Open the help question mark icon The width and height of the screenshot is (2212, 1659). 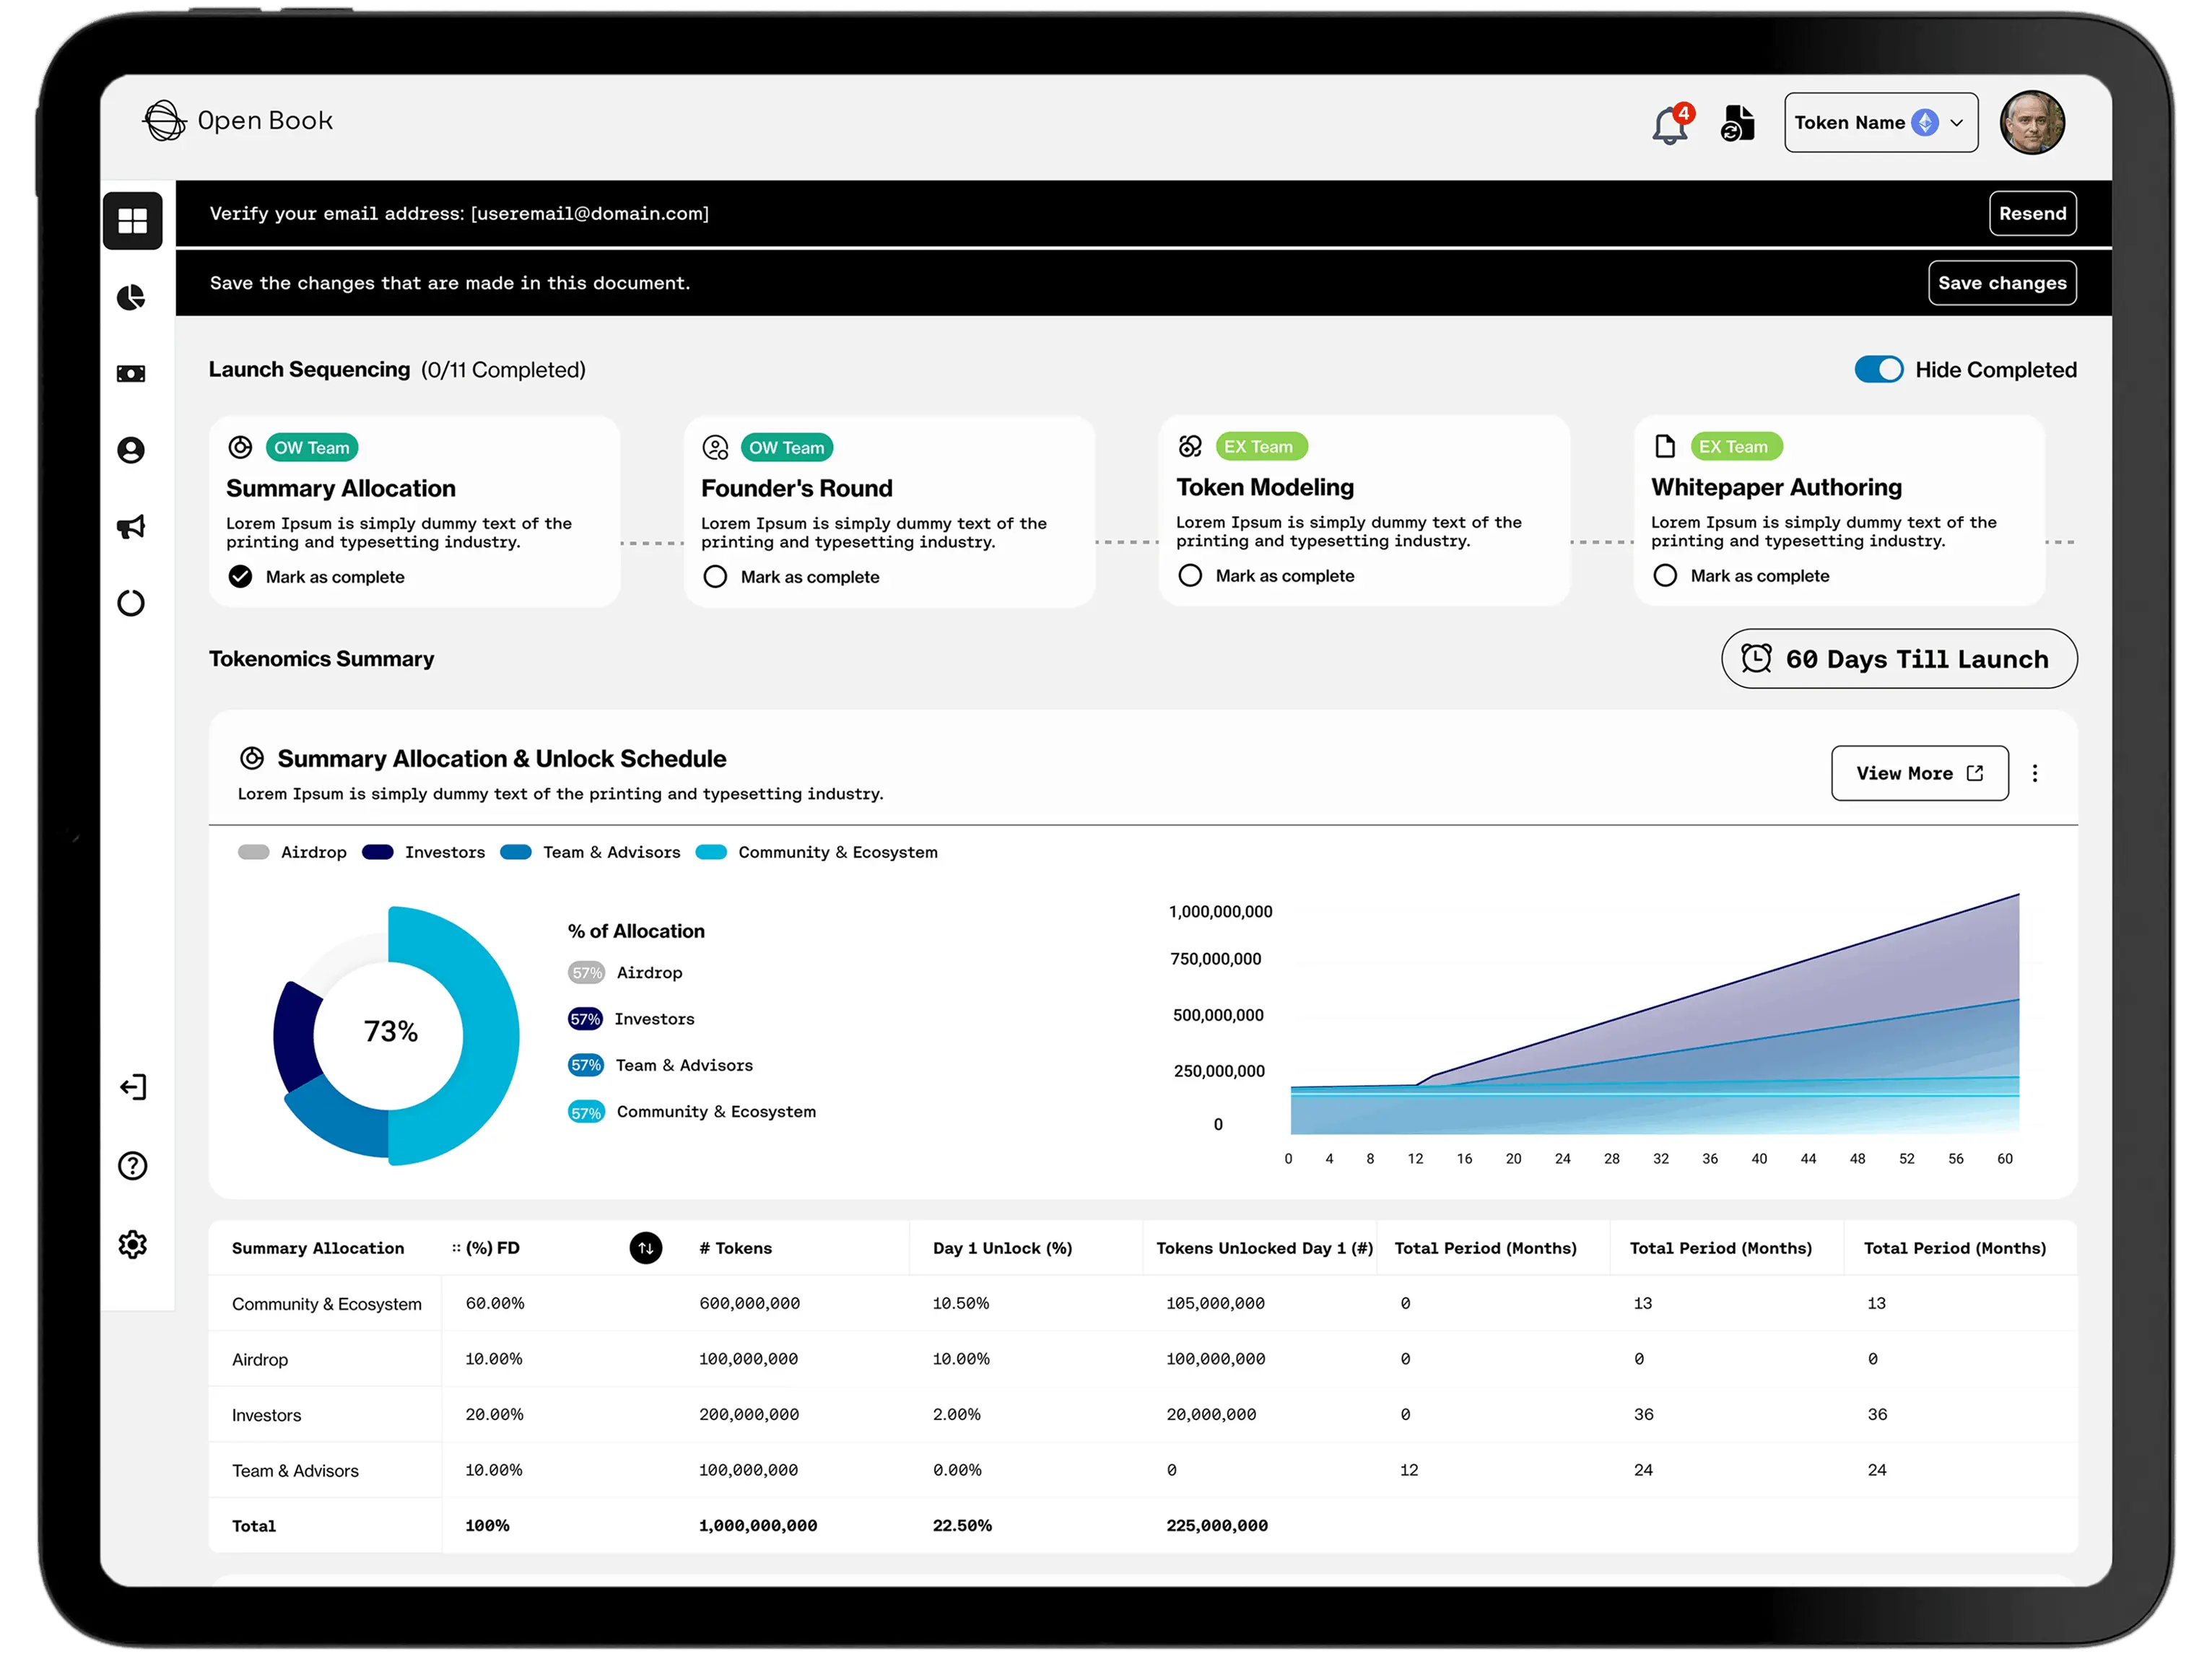click(x=132, y=1166)
